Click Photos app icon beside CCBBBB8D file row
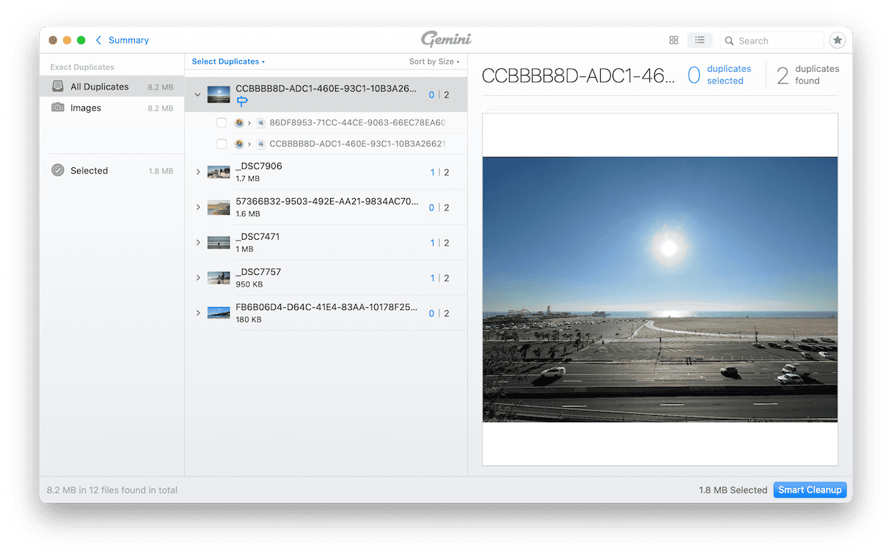The width and height of the screenshot is (892, 555). click(x=238, y=144)
